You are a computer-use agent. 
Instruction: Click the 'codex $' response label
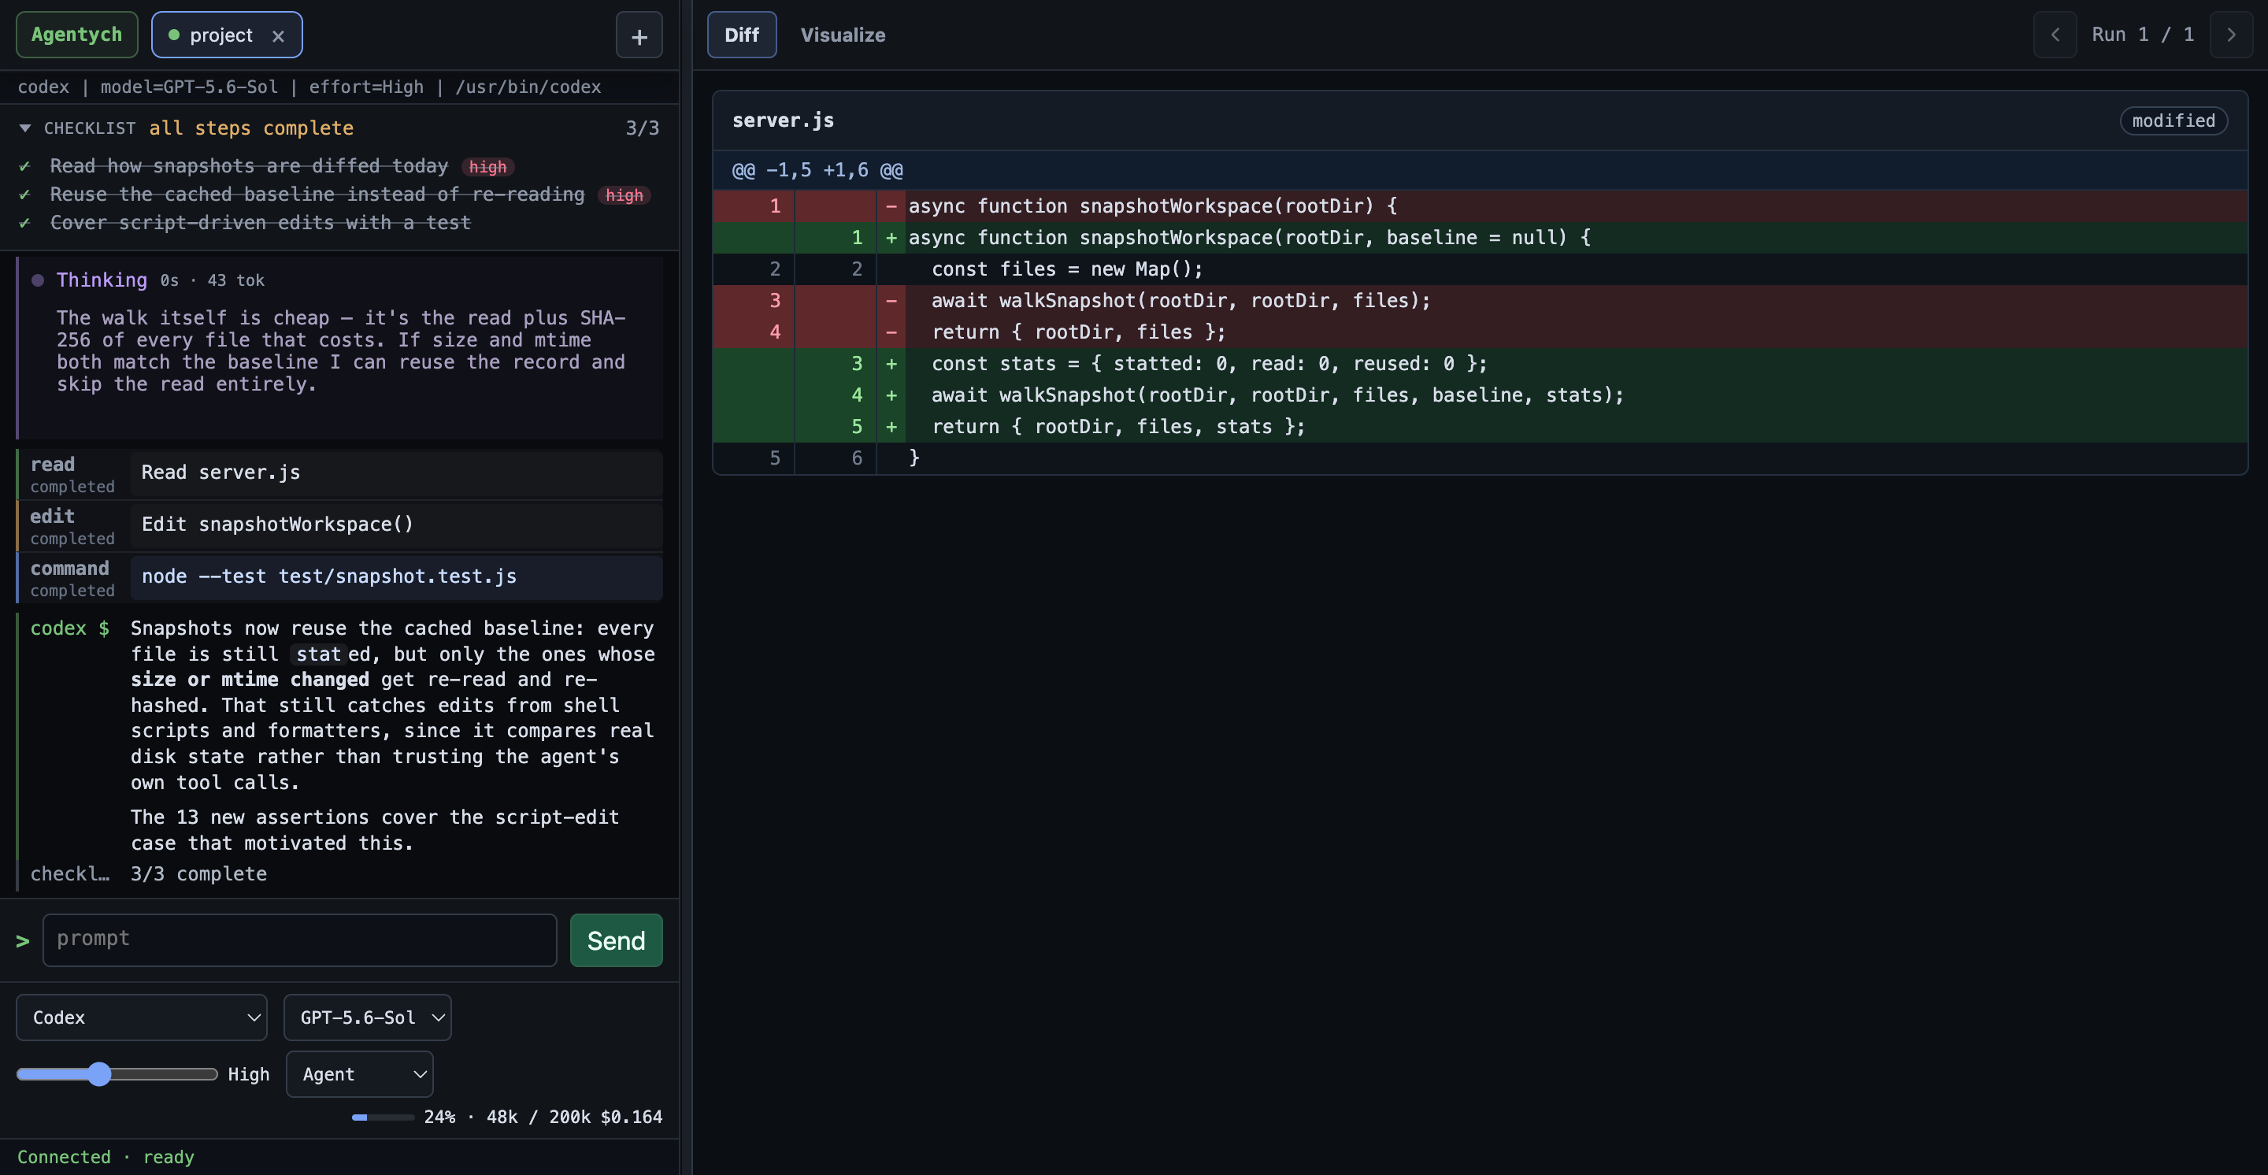69,628
